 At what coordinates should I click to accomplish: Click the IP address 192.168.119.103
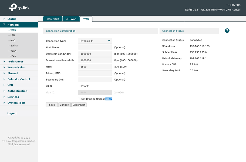click(x=200, y=46)
